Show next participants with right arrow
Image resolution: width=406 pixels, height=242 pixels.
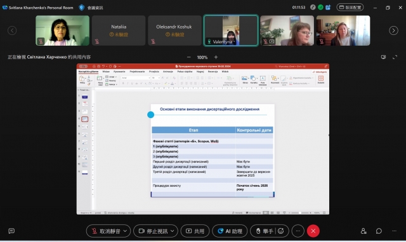[393, 30]
